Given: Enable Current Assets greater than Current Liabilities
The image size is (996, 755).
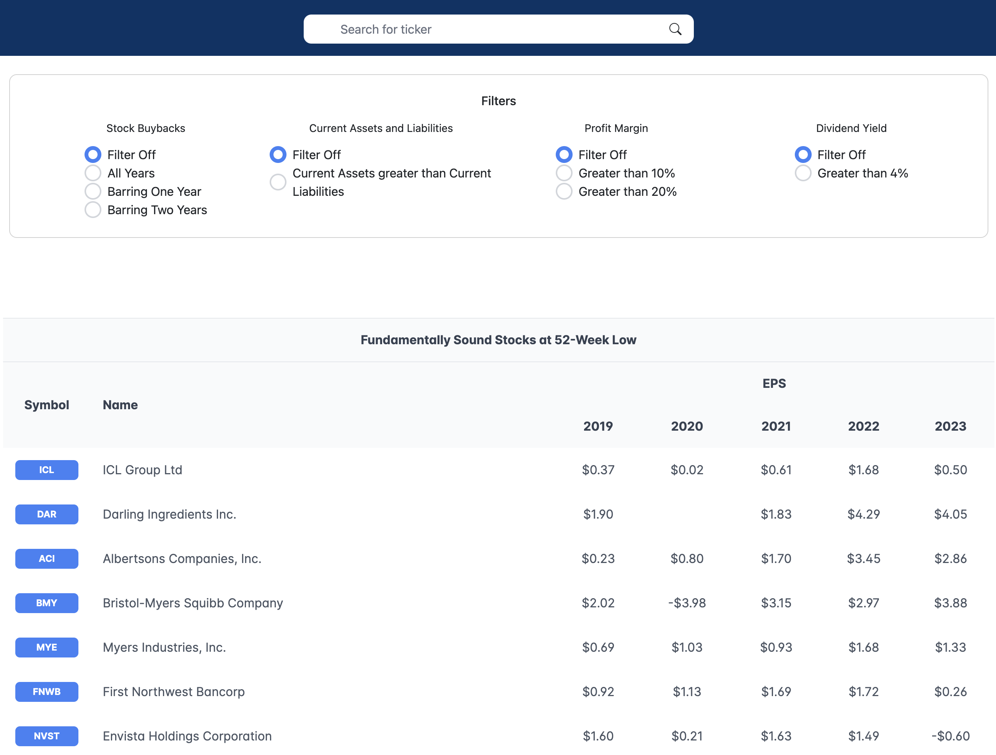Looking at the screenshot, I should pyautogui.click(x=278, y=182).
